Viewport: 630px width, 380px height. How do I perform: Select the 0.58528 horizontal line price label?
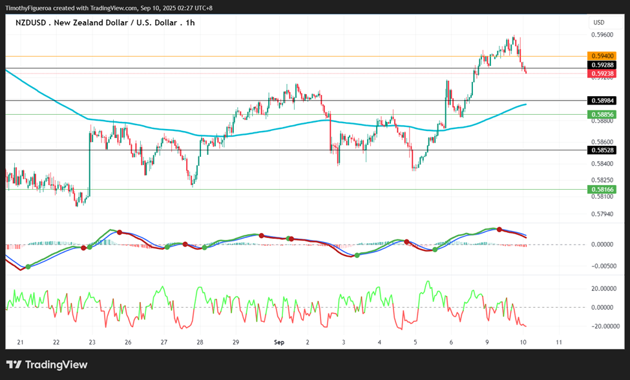[602, 150]
